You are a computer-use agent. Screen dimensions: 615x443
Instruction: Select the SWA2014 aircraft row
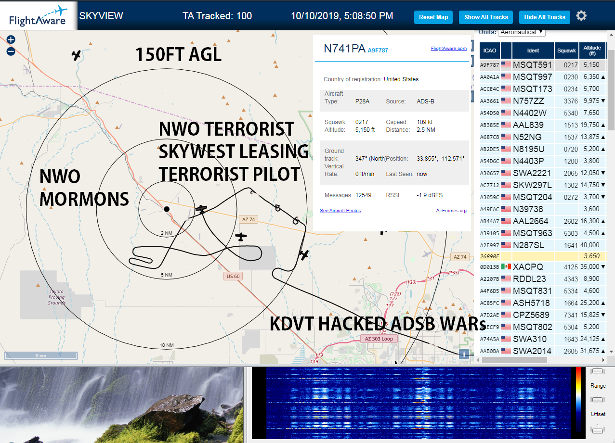coord(543,351)
